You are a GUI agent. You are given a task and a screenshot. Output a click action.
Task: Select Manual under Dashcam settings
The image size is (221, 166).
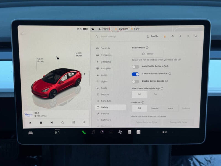click(155, 108)
